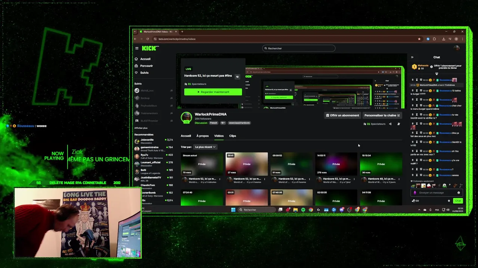This screenshot has height=268, width=478.
Task: Show hidden tray icons chevron
Action: click(419, 210)
